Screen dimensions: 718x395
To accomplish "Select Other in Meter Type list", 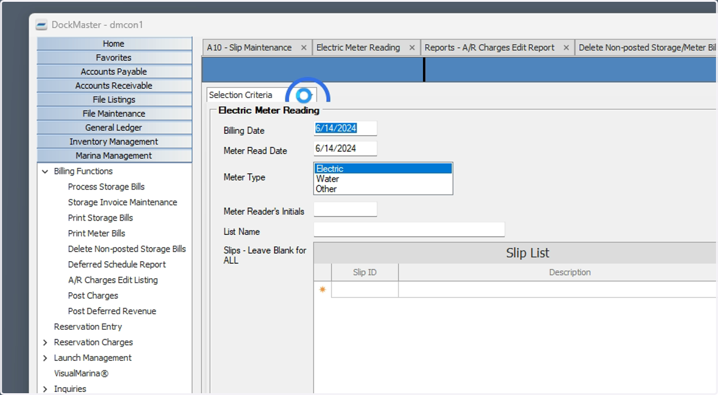I will 383,189.
